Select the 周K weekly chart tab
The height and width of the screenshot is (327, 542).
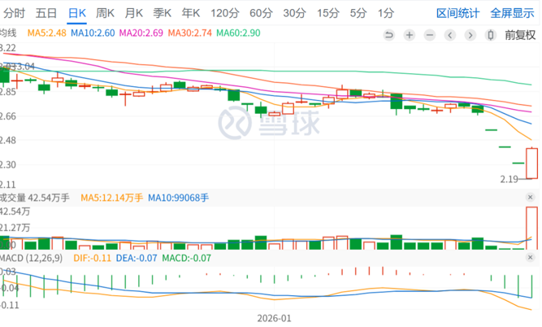tap(106, 13)
